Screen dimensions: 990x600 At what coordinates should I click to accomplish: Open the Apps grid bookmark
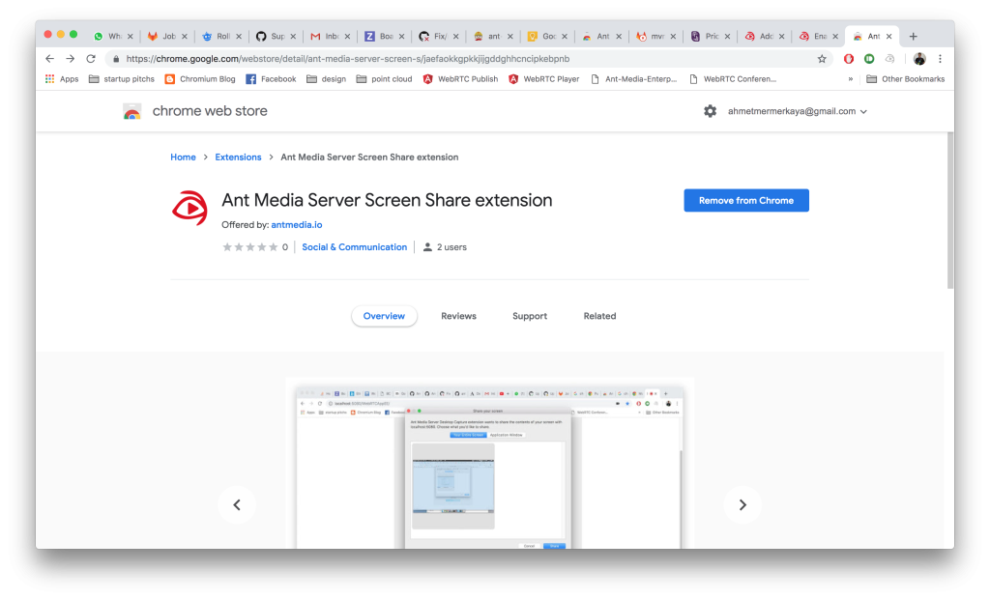click(x=62, y=79)
